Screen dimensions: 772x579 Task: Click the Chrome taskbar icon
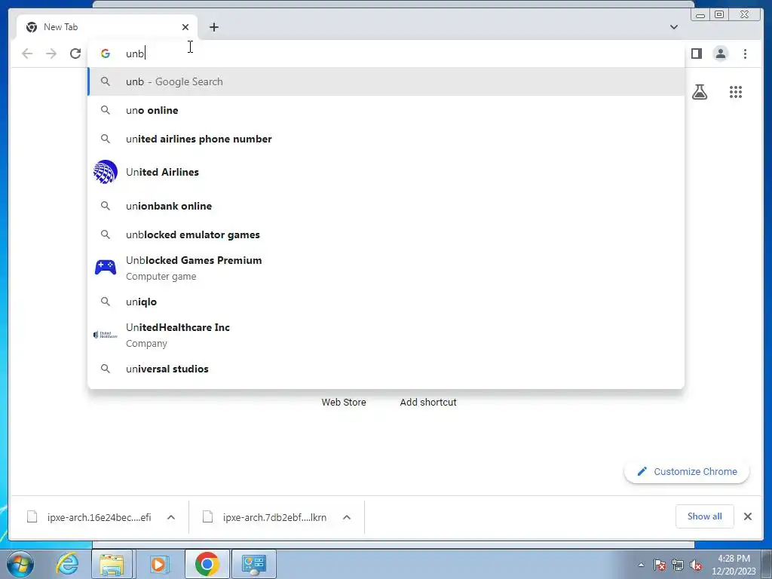207,564
